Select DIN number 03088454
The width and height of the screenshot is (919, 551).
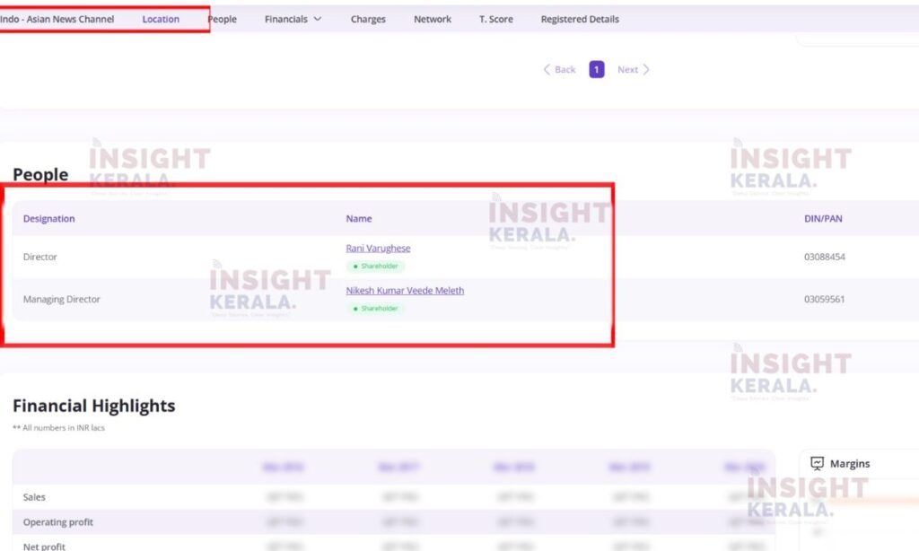(x=824, y=258)
